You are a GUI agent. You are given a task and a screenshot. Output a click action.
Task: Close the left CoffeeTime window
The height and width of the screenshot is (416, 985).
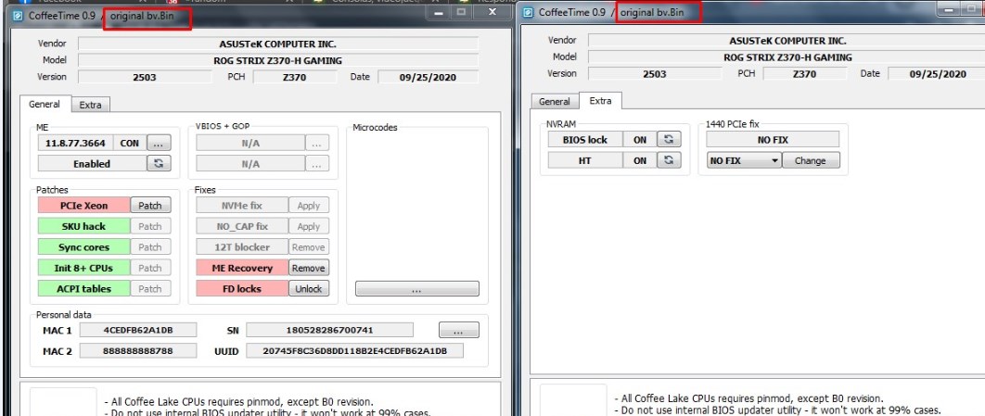(492, 12)
